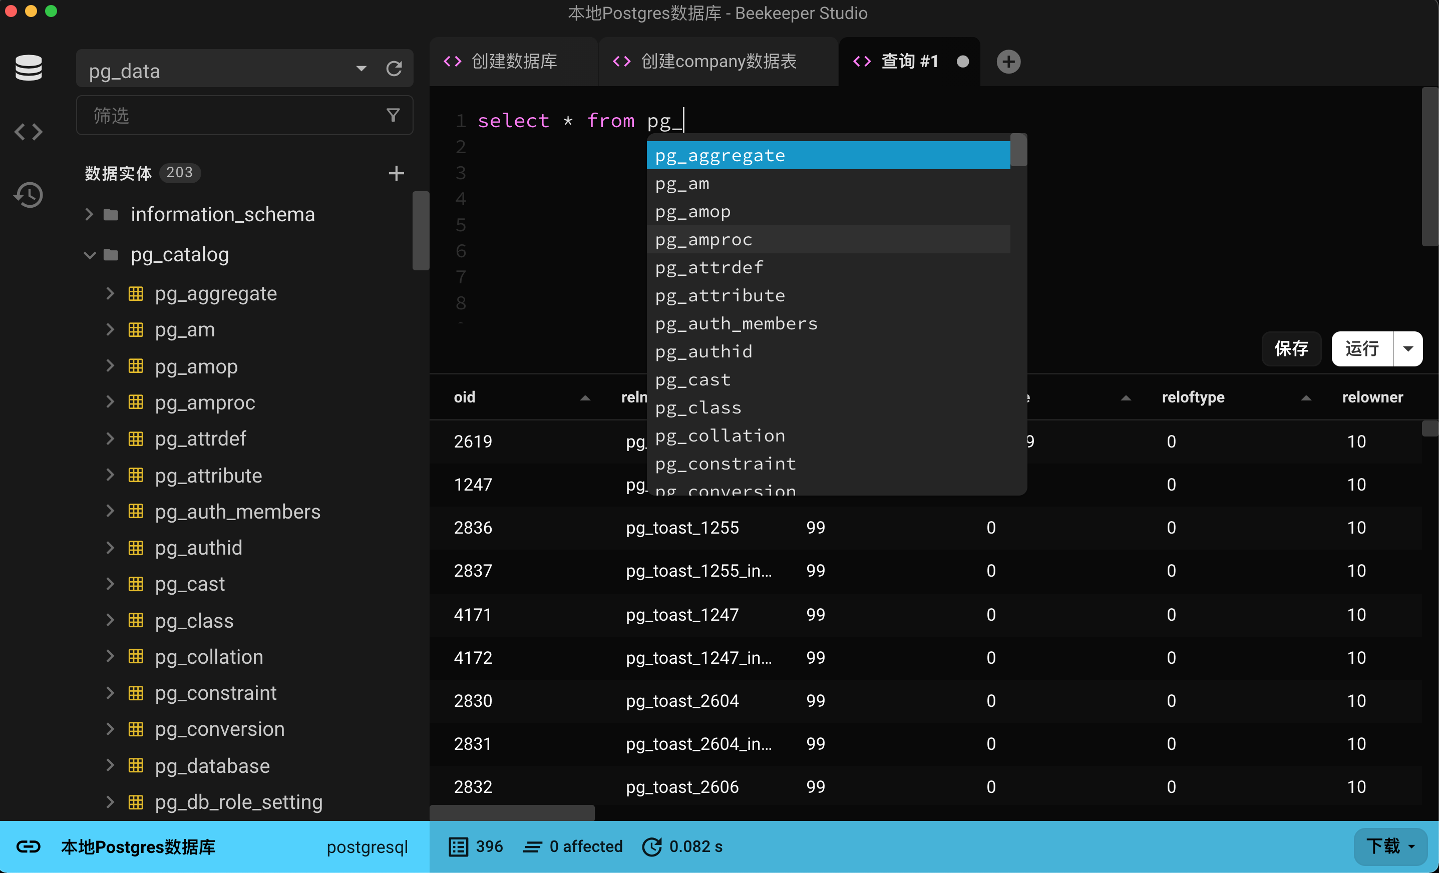Open the query history icon
Screen dimensions: 1439x873
pyautogui.click(x=28, y=195)
